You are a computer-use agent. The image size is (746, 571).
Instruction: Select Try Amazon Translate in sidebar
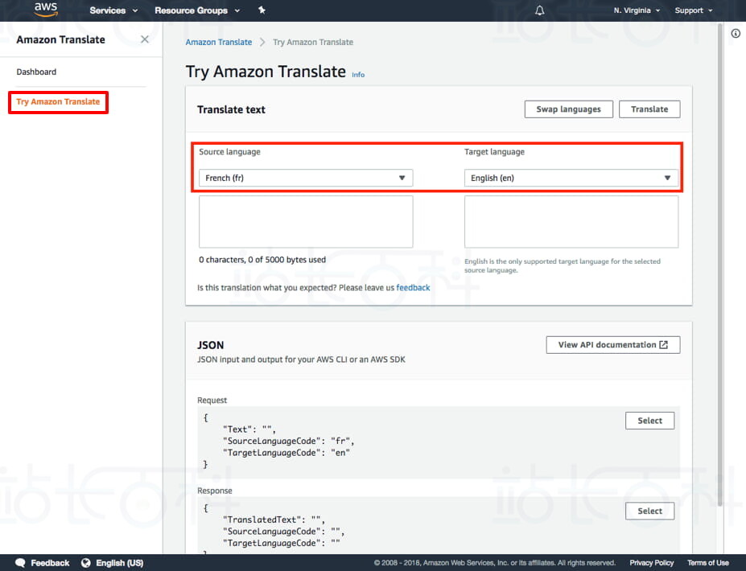point(58,102)
